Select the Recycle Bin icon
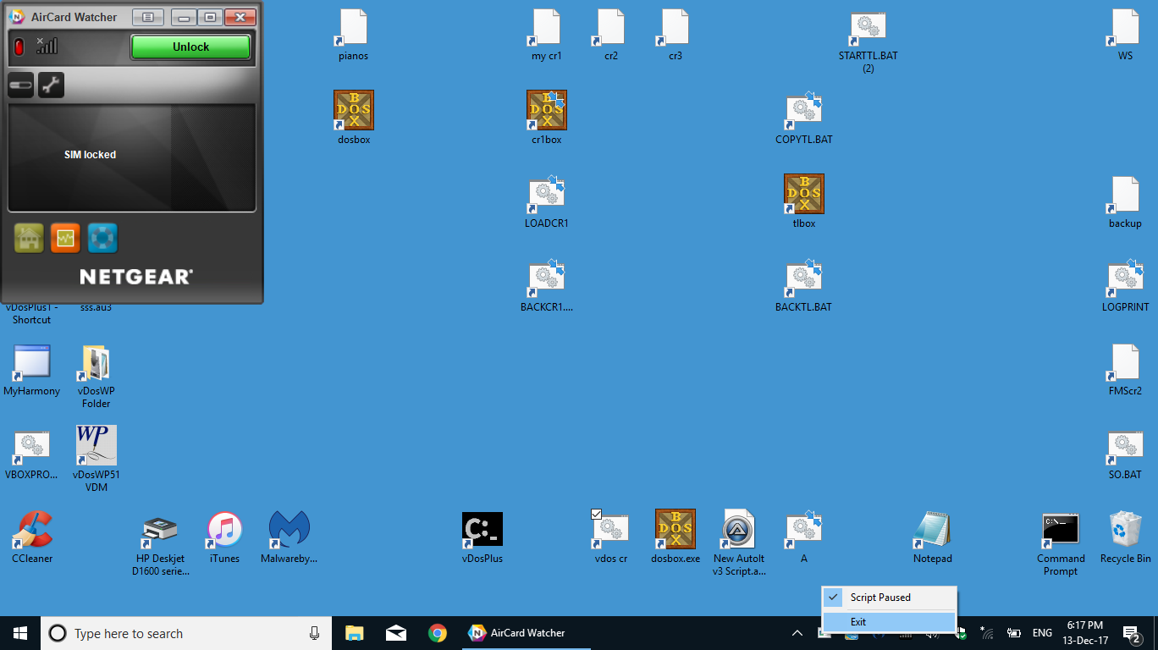1158x650 pixels. (1126, 537)
